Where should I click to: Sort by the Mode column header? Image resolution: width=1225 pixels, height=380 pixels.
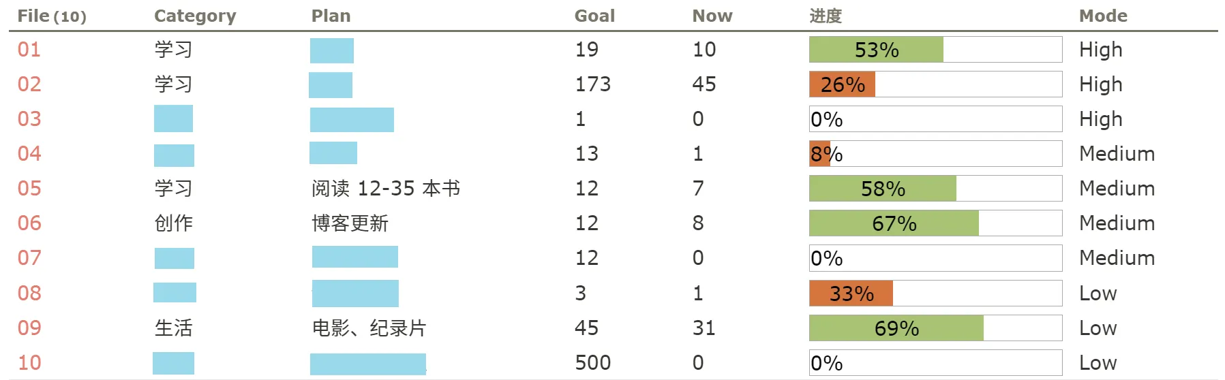(1103, 16)
